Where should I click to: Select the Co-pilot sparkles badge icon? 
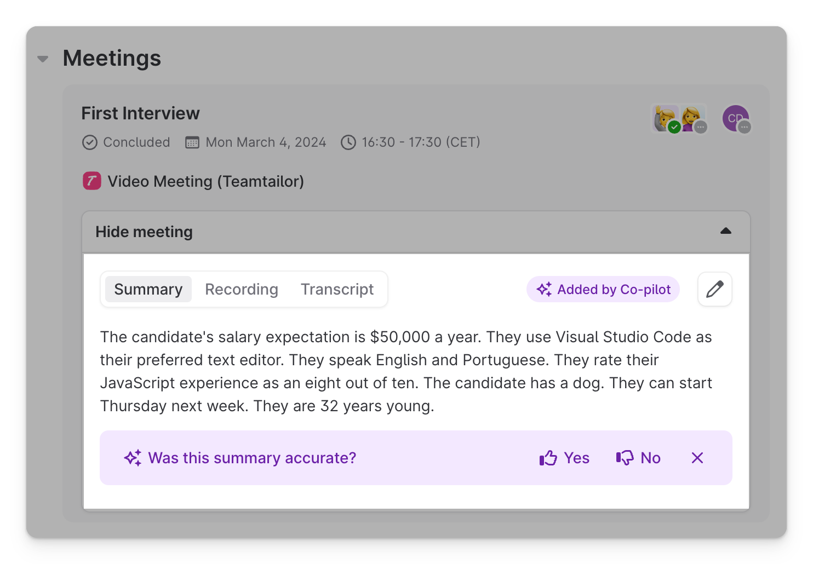coord(543,289)
